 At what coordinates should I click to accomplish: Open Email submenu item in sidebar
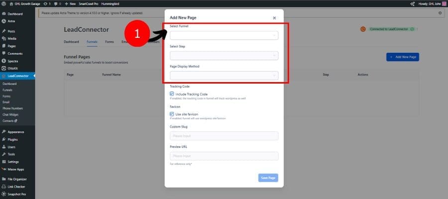coord(6,102)
